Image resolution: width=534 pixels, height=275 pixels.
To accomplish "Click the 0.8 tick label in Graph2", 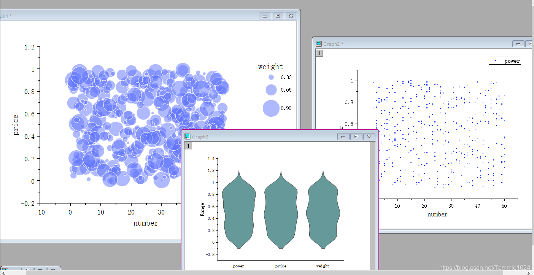I will [x=349, y=102].
